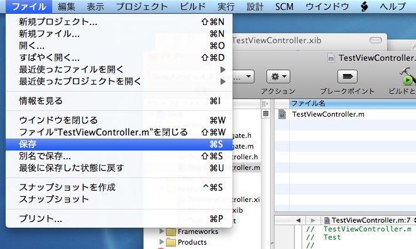Click the Action gear toolbar button

278,77
